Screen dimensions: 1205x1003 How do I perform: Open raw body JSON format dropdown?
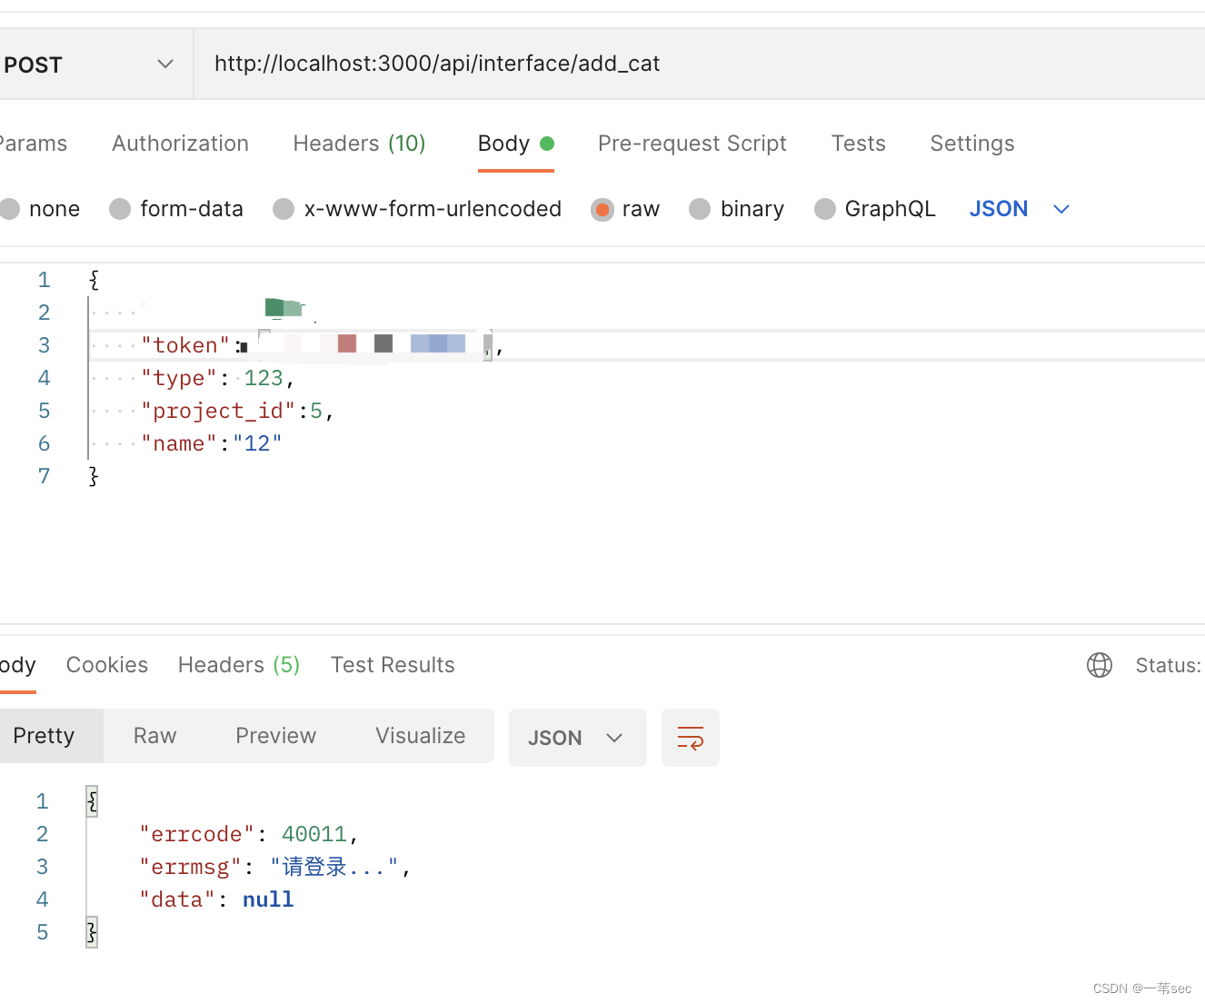1019,209
